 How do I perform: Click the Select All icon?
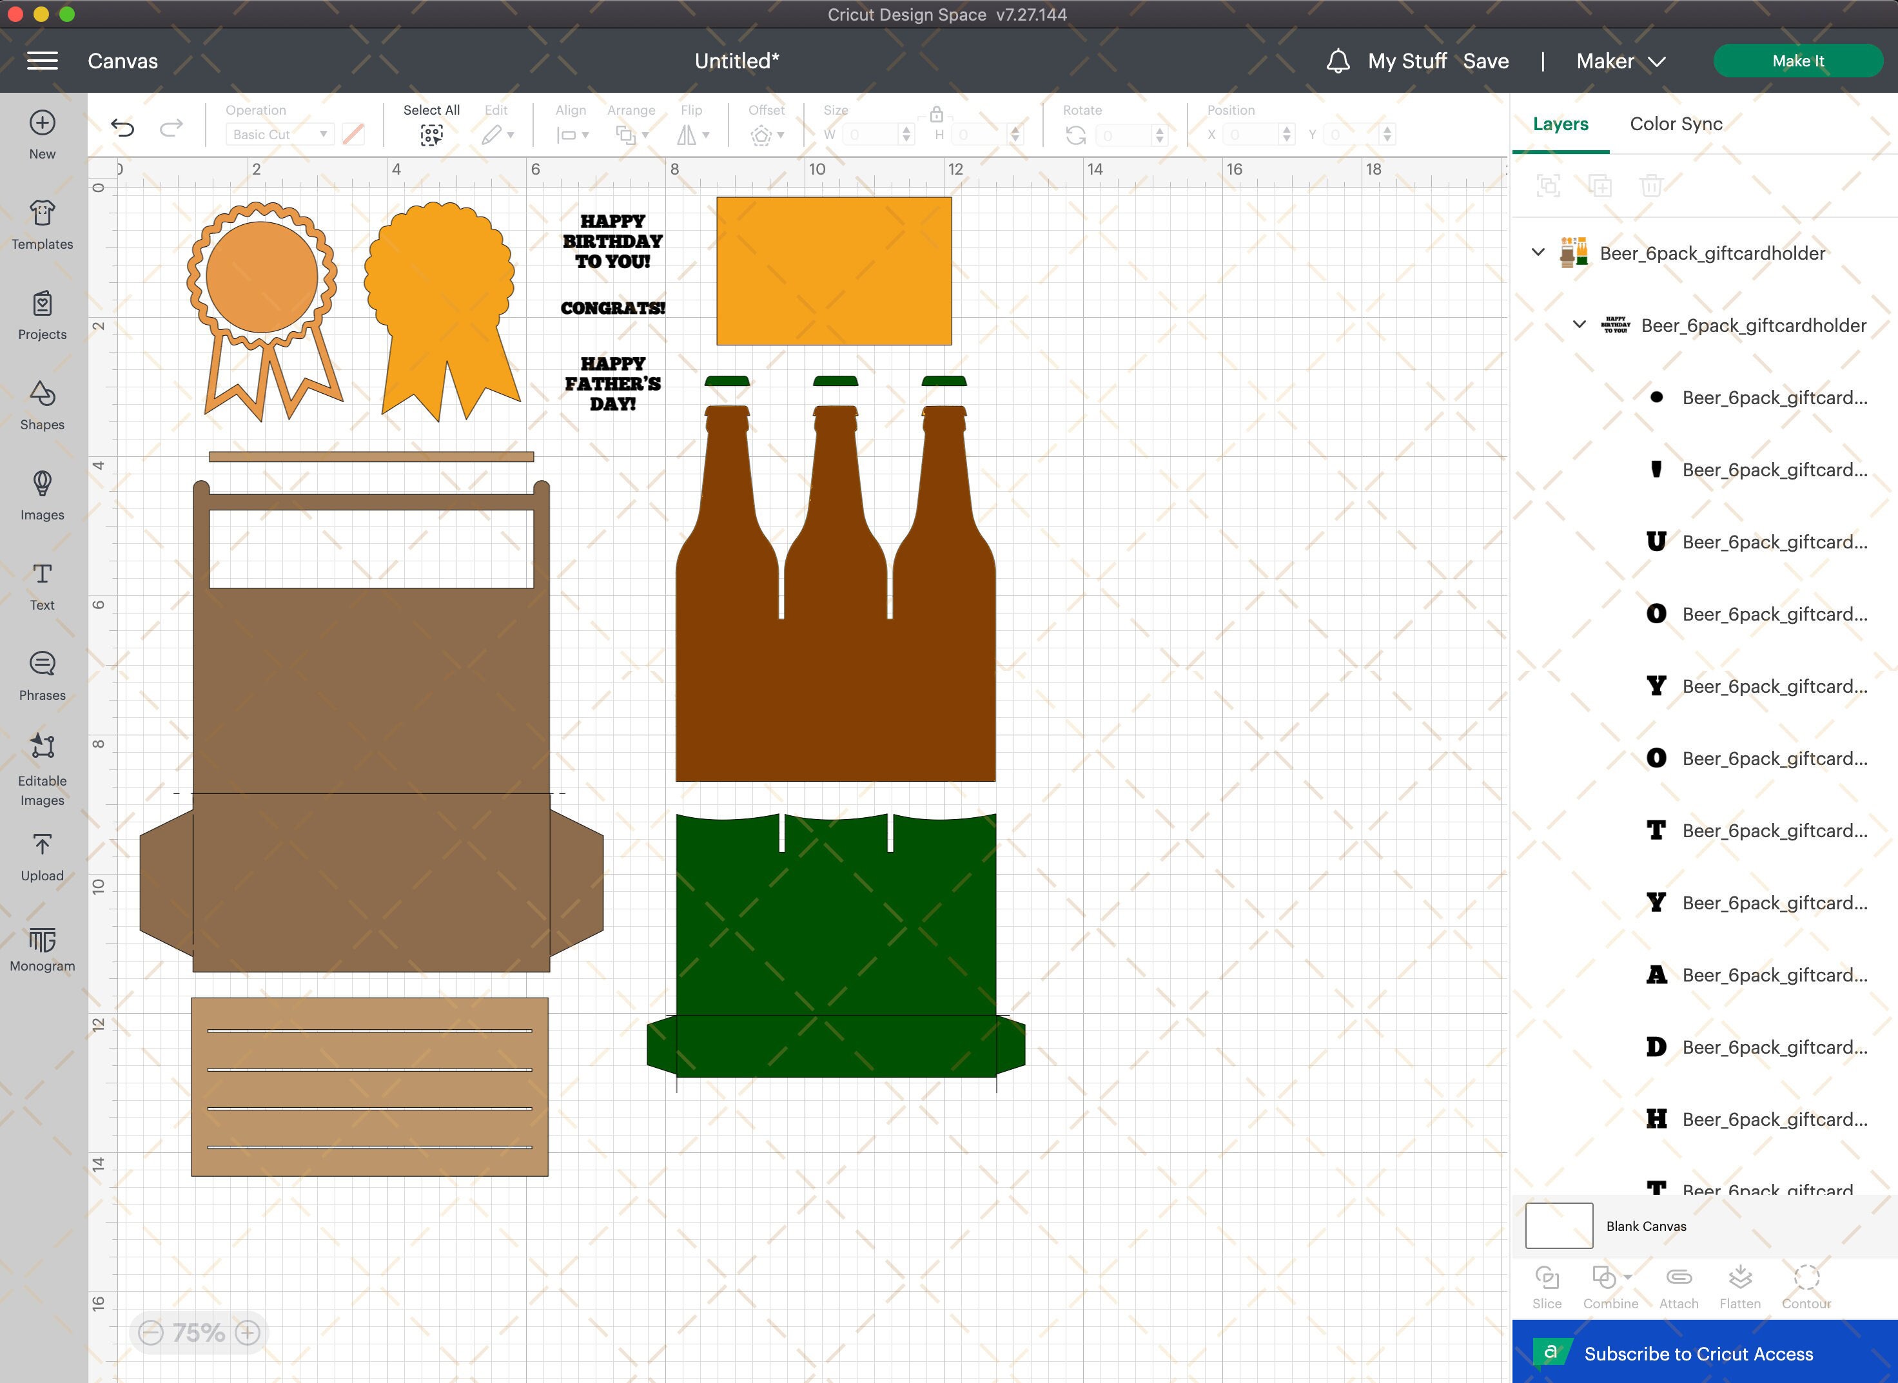431,135
